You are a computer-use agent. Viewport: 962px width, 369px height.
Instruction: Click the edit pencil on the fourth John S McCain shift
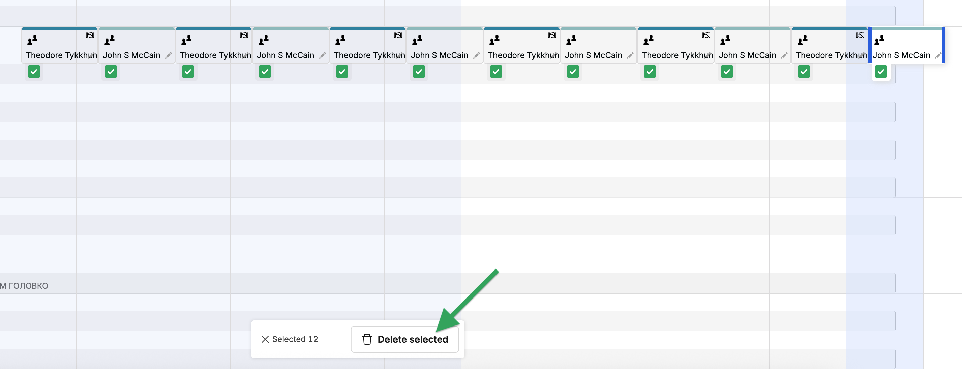coord(630,55)
